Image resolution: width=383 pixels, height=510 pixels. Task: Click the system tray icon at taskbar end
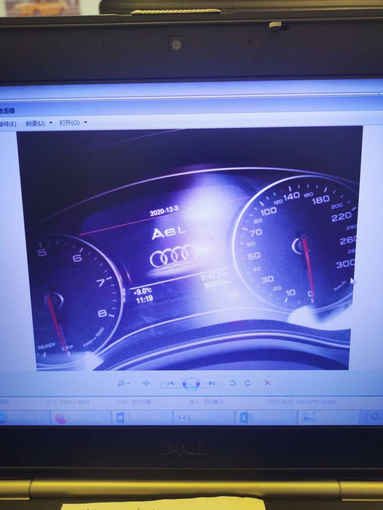click(x=375, y=417)
